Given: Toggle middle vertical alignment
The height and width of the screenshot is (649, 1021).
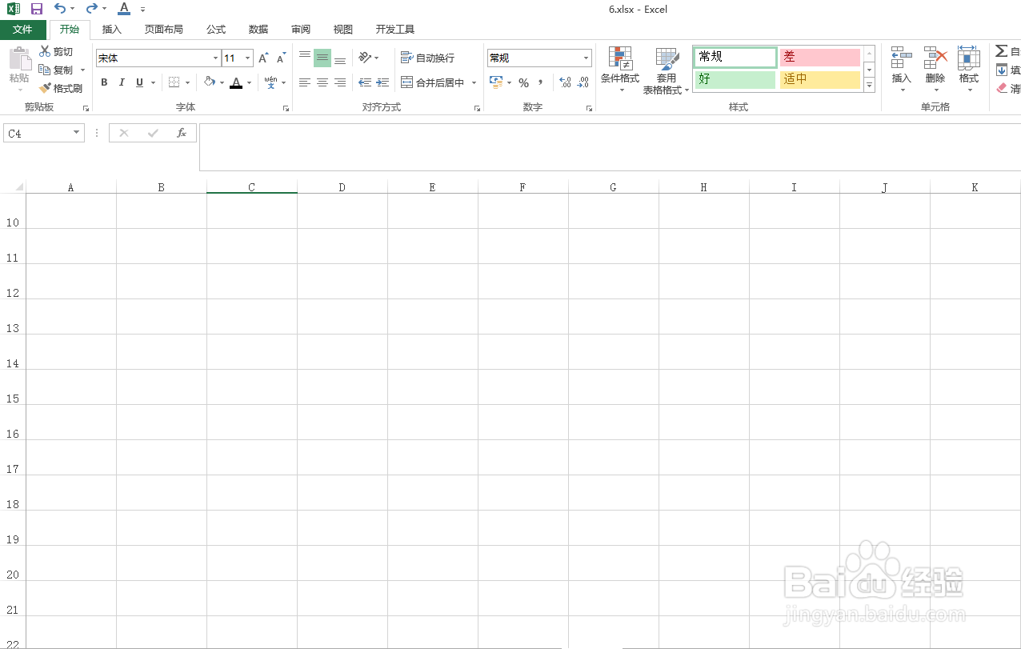Looking at the screenshot, I should click(x=322, y=58).
